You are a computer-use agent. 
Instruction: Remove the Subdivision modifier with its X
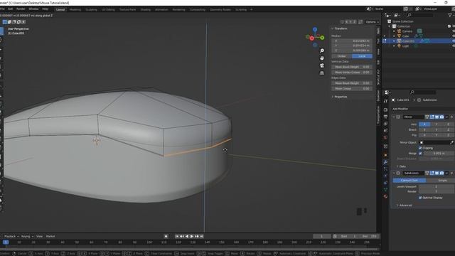pyautogui.click(x=451, y=174)
